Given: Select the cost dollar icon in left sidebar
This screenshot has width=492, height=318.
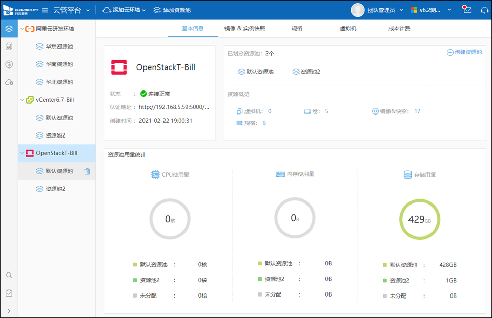Looking at the screenshot, I should tap(9, 64).
